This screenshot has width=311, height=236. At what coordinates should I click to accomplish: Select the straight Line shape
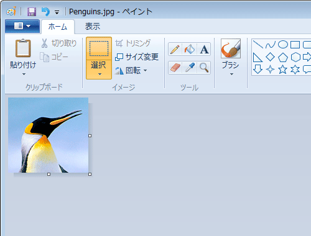tap(258, 44)
